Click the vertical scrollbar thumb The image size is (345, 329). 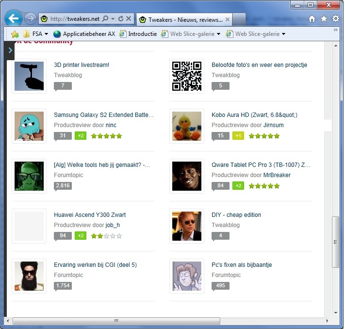335,242
